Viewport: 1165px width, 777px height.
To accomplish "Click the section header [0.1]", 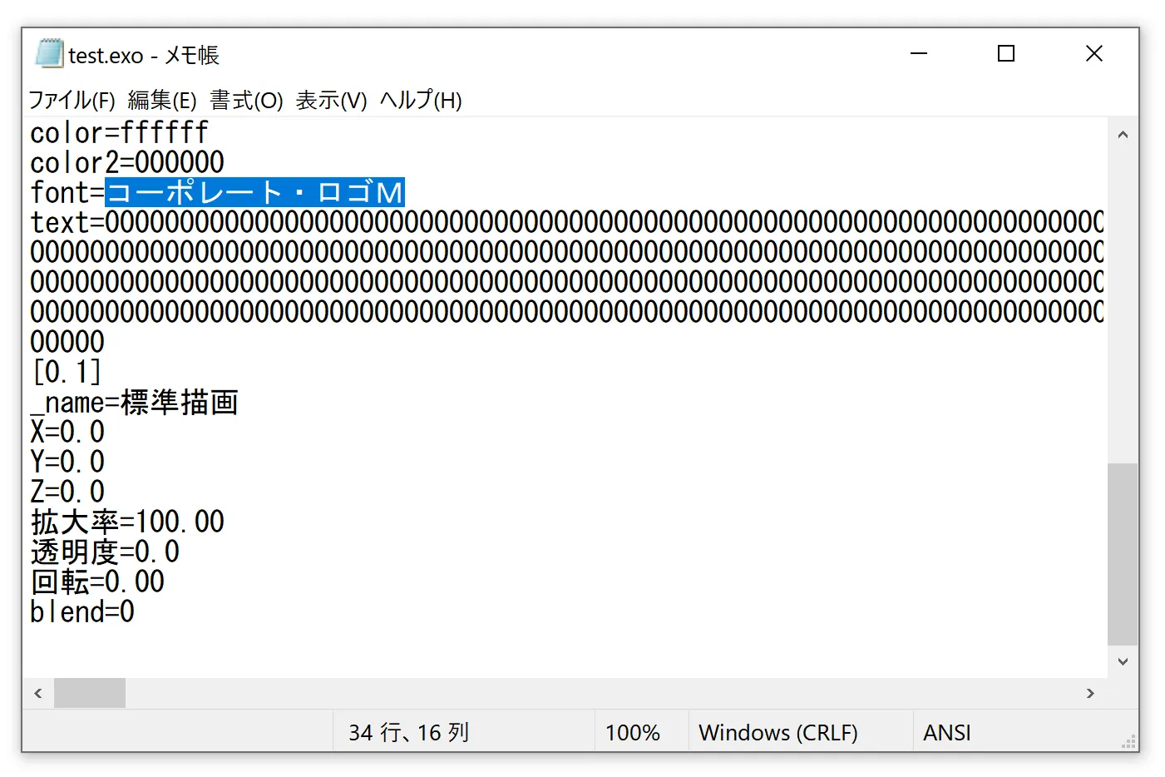I will tap(67, 372).
